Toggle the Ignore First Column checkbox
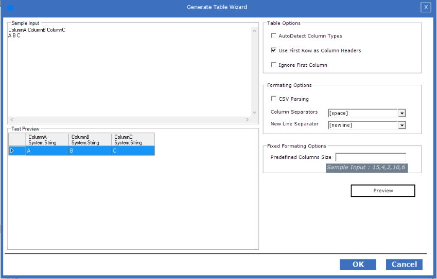Viewport: 437px width, 279px height. pyautogui.click(x=273, y=65)
